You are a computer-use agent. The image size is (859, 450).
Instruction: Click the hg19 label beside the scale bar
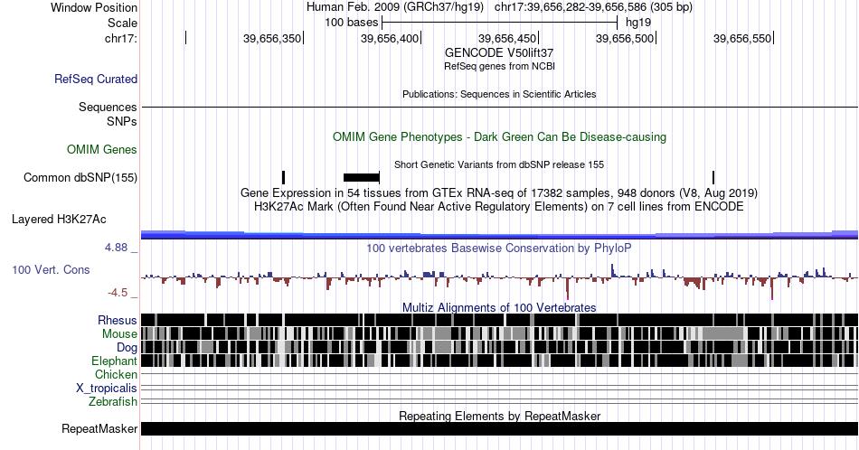point(638,23)
